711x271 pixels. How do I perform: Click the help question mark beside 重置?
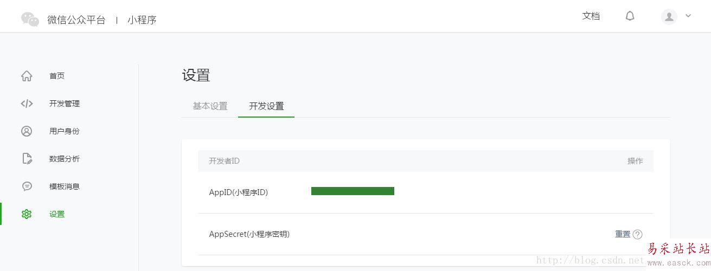coord(638,235)
